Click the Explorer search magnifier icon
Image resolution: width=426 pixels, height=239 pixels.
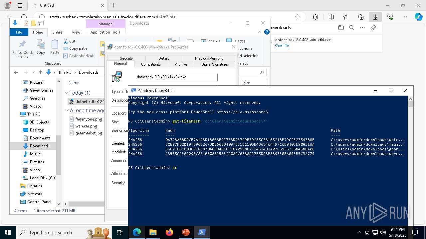click(262, 72)
